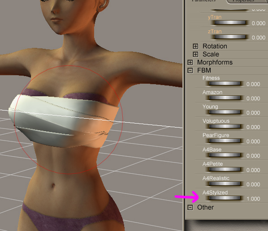Click the A4Base label text

[x=212, y=150]
